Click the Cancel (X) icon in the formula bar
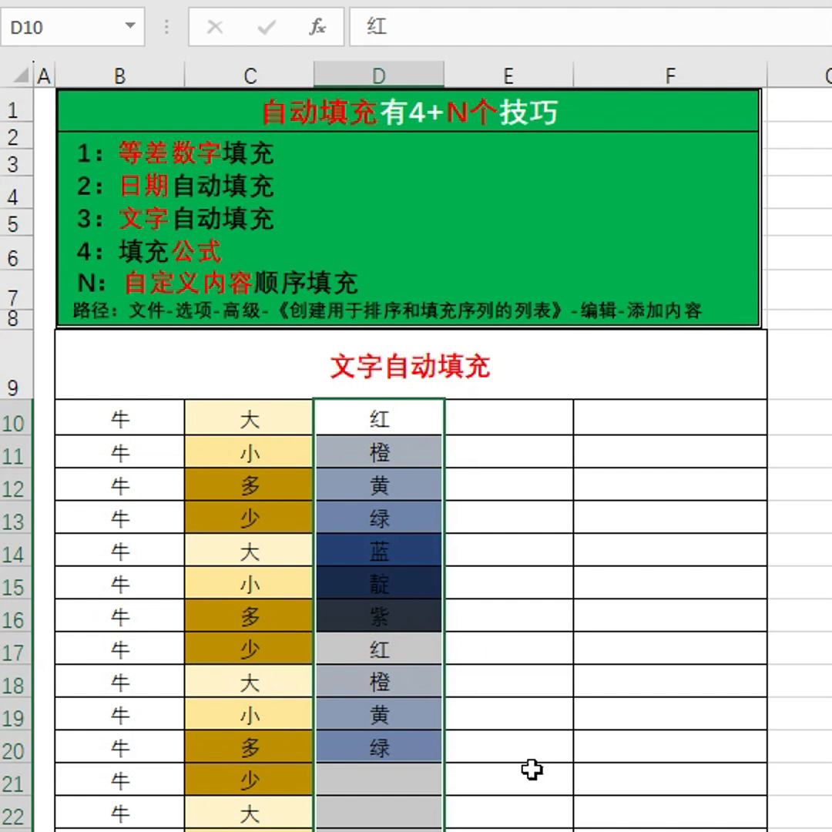The height and width of the screenshot is (832, 832). coord(215,26)
